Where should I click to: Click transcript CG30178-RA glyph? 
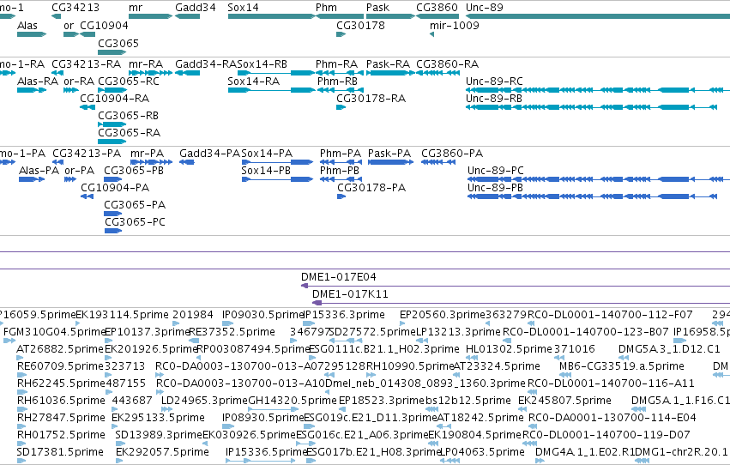click(341, 107)
